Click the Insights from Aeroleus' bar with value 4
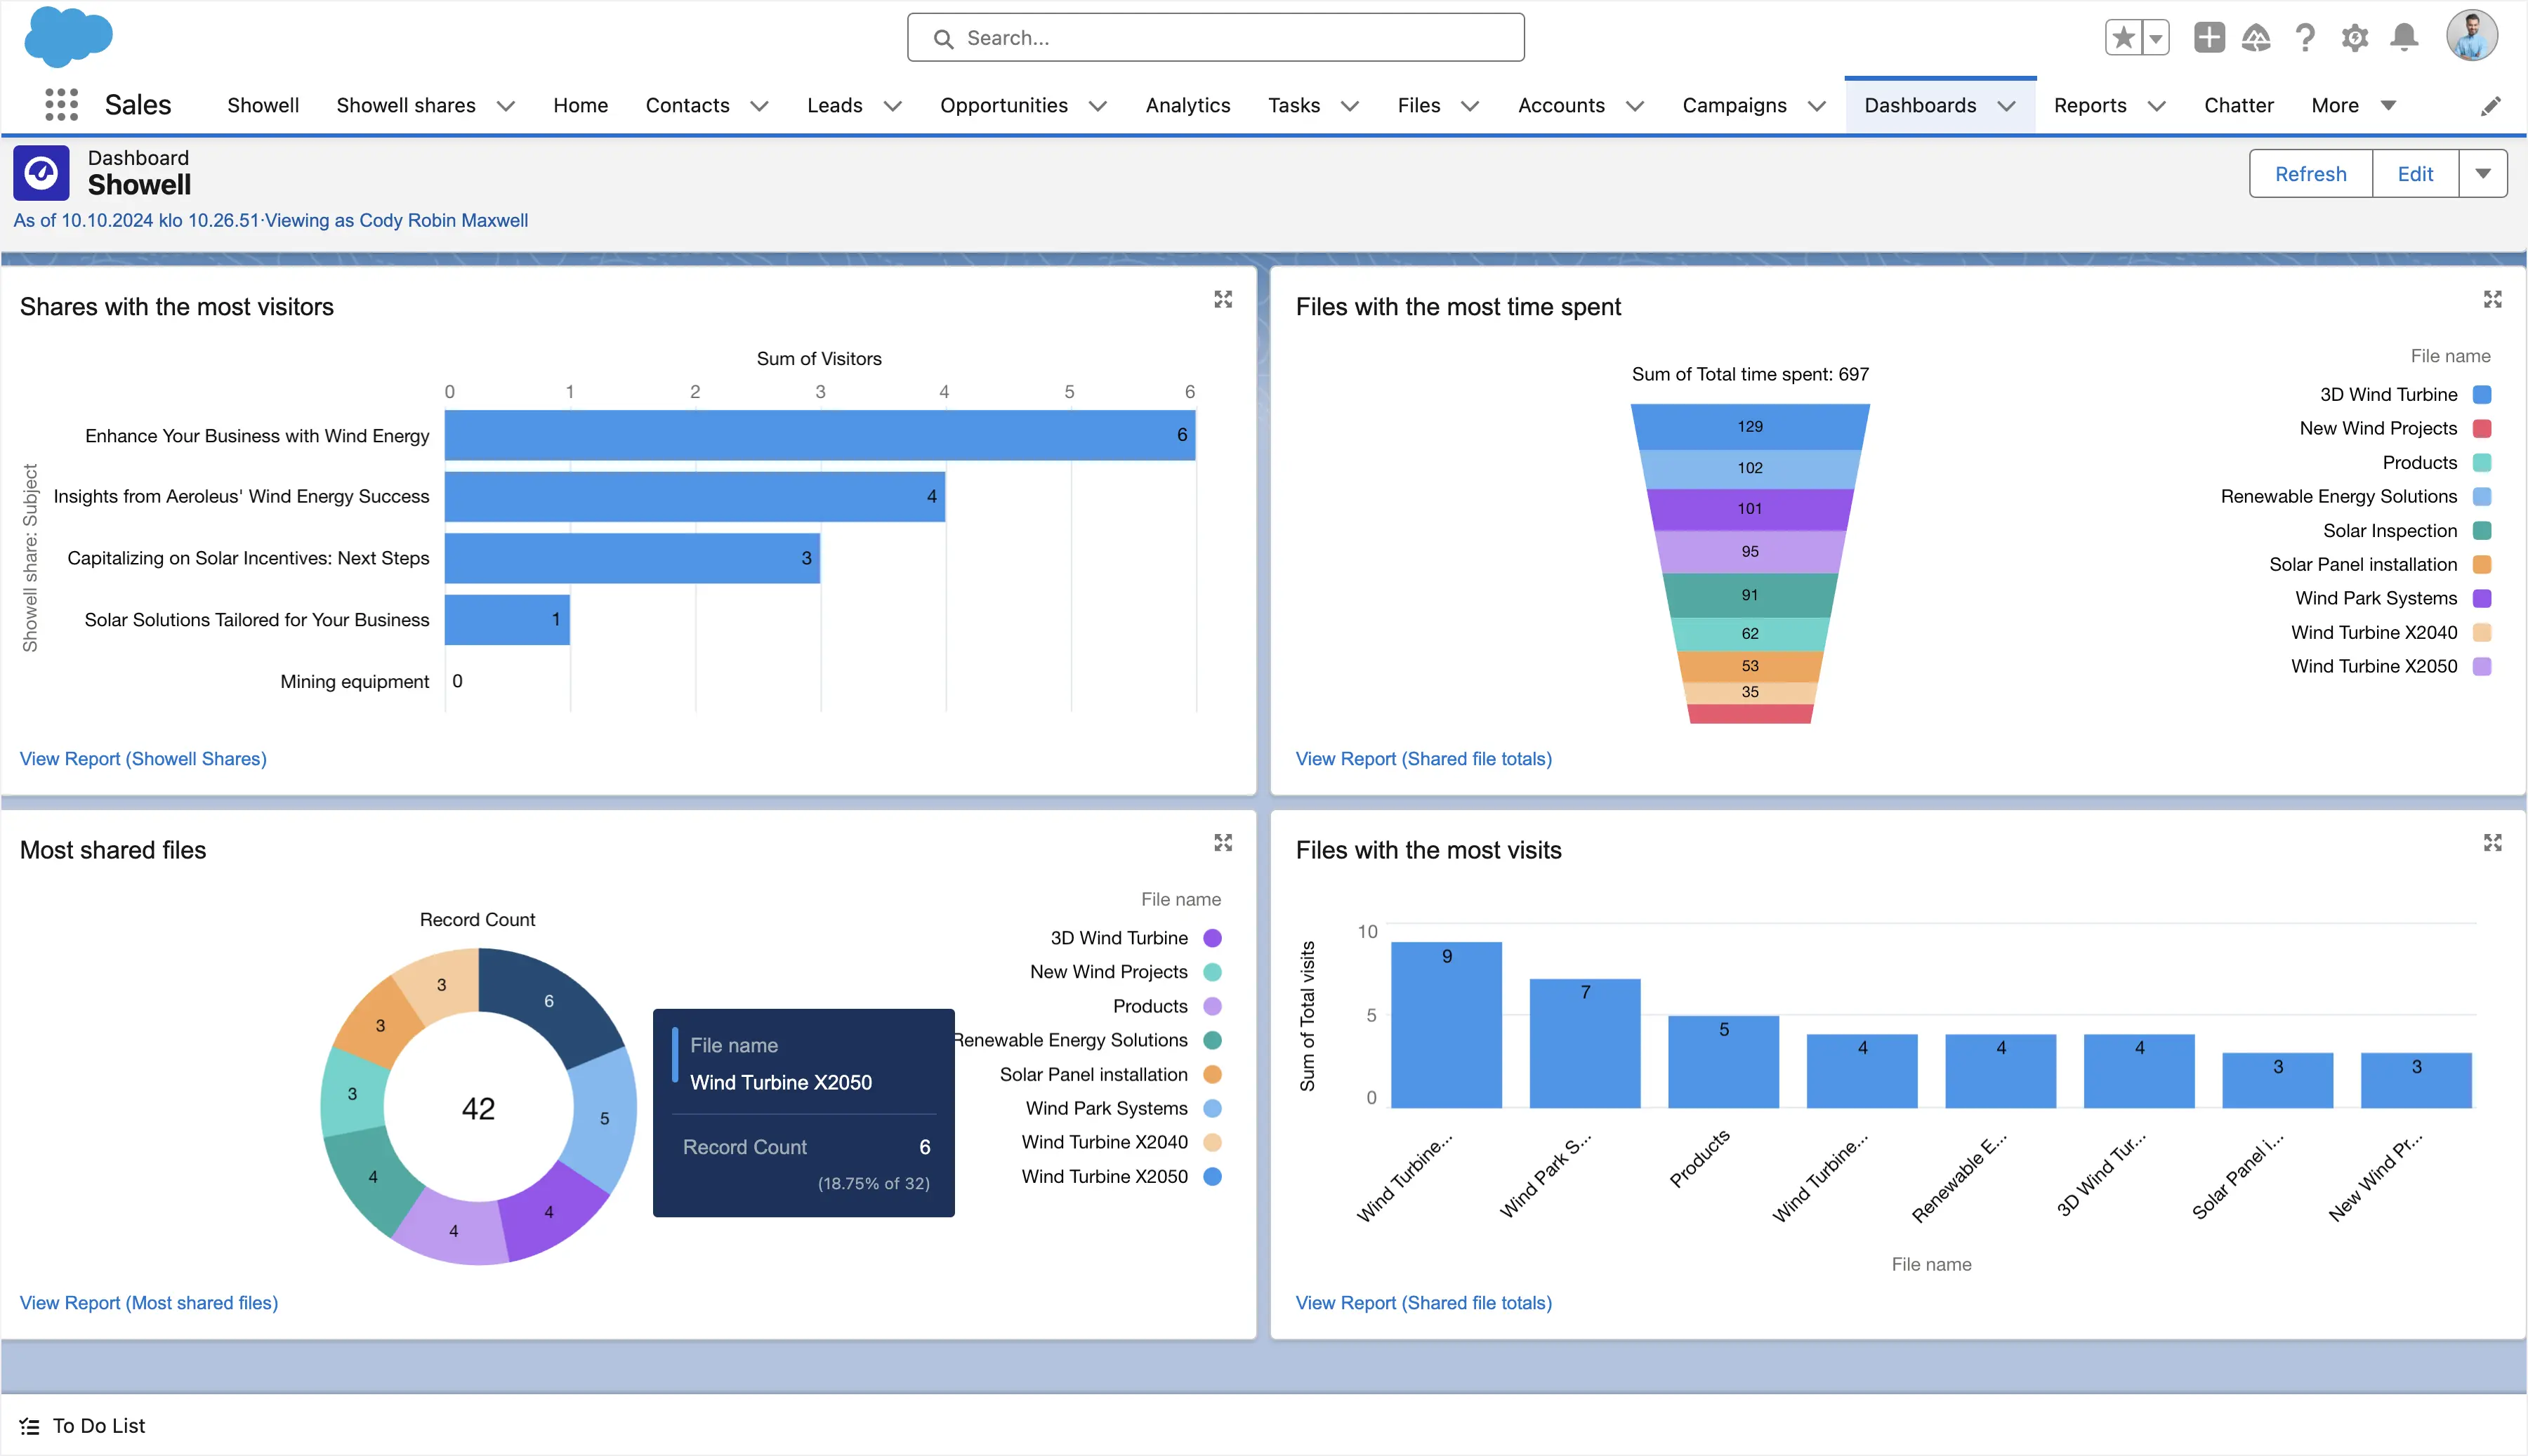Viewport: 2528px width, 1456px height. pos(695,497)
